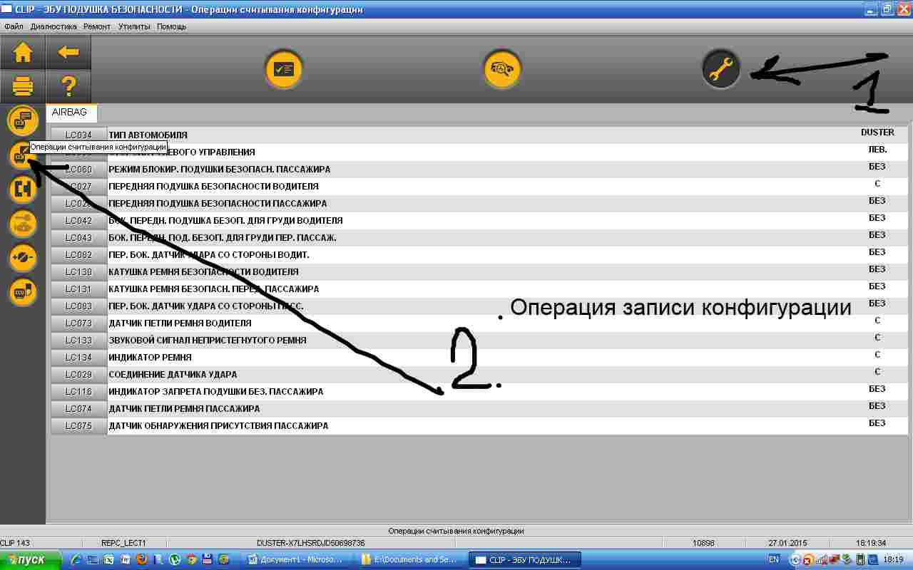Screen dimensions: 913x570
Task: Select ИНДИКАТОР РЕМНЯ row text
Action: click(150, 357)
